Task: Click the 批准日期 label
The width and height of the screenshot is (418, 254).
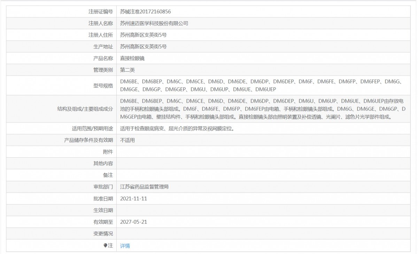Action: tap(103, 199)
